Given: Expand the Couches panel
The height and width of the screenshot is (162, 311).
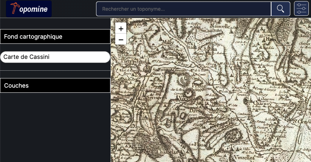Looking at the screenshot, I should click(55, 85).
